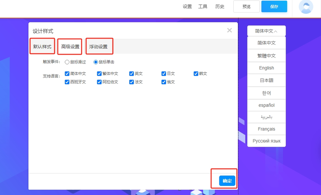Image resolution: width=321 pixels, height=195 pixels.
Task: Uncheck the 法文 checkbox
Action: [x=131, y=82]
